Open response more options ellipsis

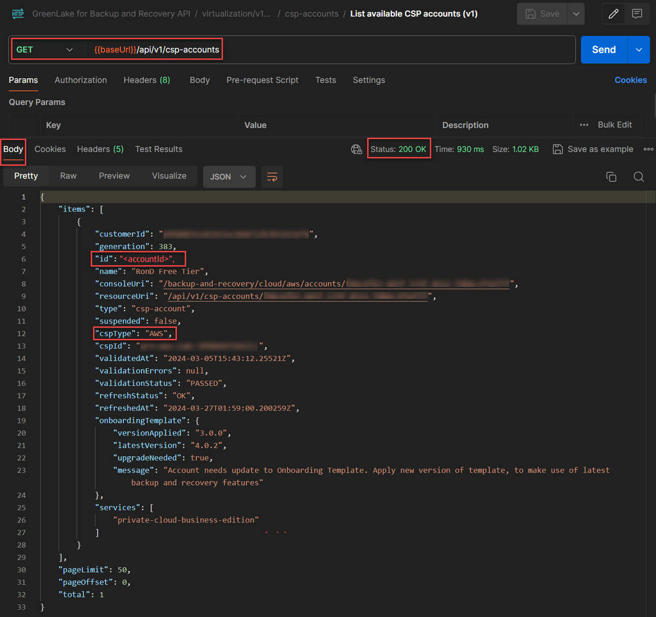coord(648,149)
